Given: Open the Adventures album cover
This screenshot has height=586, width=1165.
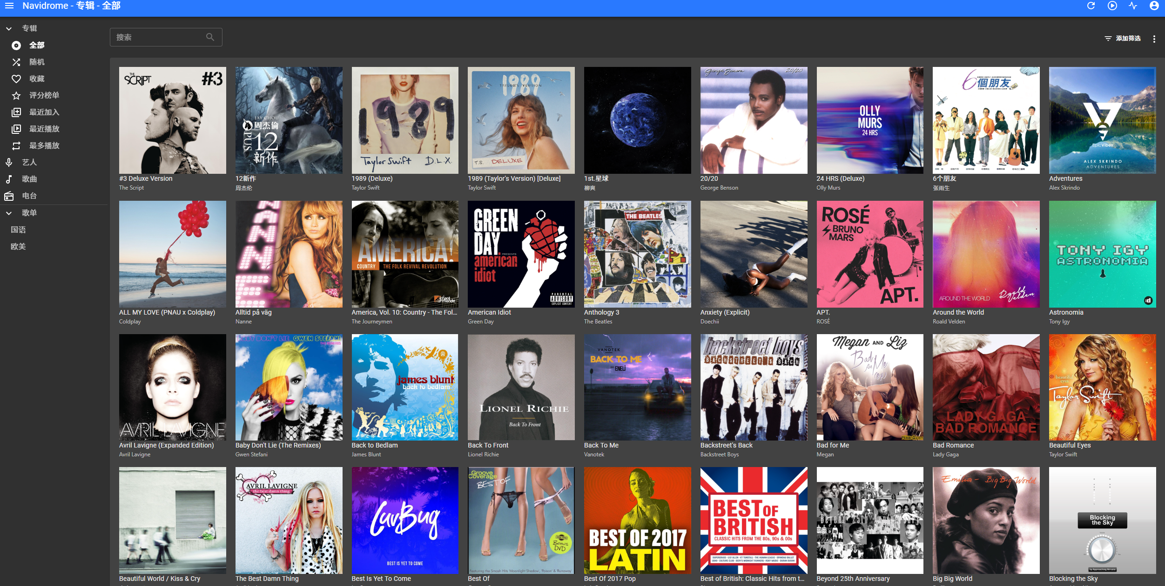Looking at the screenshot, I should coord(1103,120).
